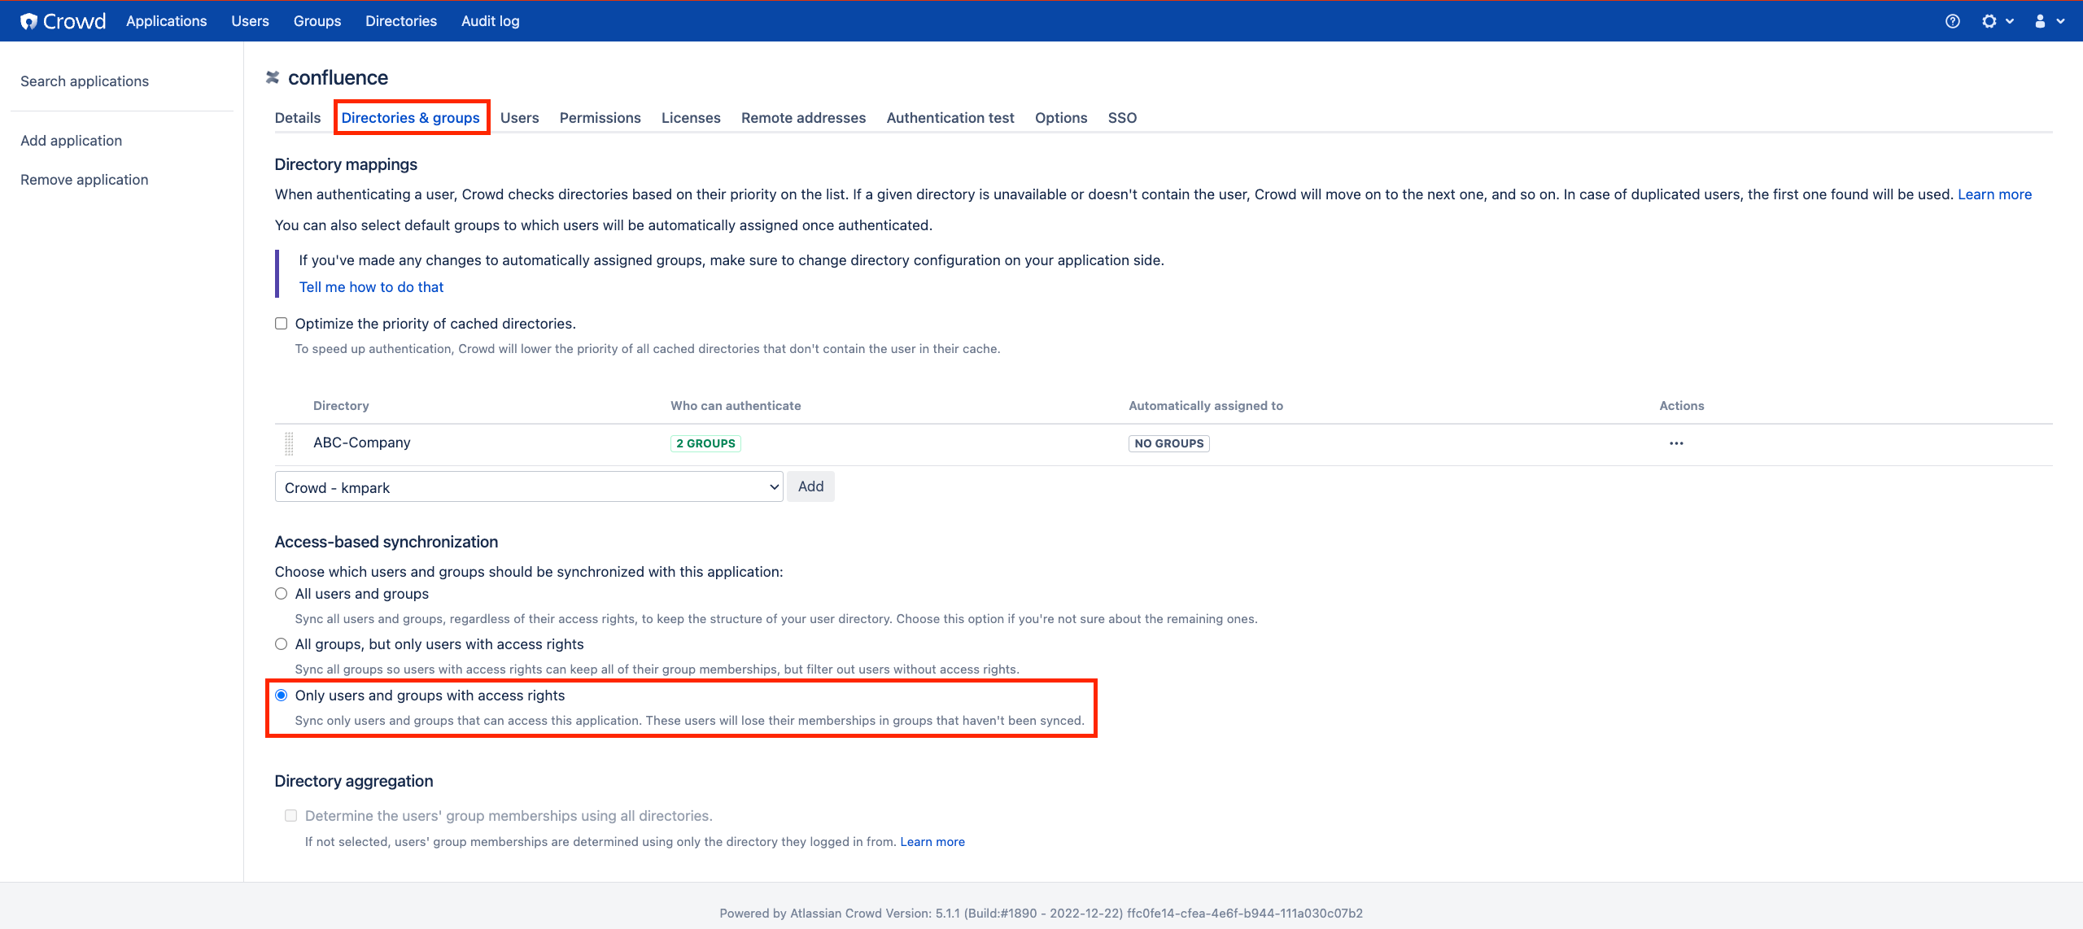2083x929 pixels.
Task: Open Learn more link about directory aggregation
Action: 932,842
